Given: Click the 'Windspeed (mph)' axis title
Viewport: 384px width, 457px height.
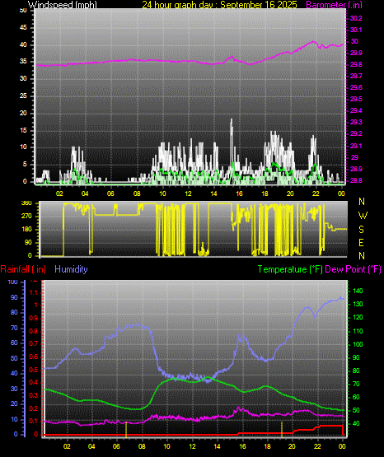Looking at the screenshot, I should (x=62, y=4).
